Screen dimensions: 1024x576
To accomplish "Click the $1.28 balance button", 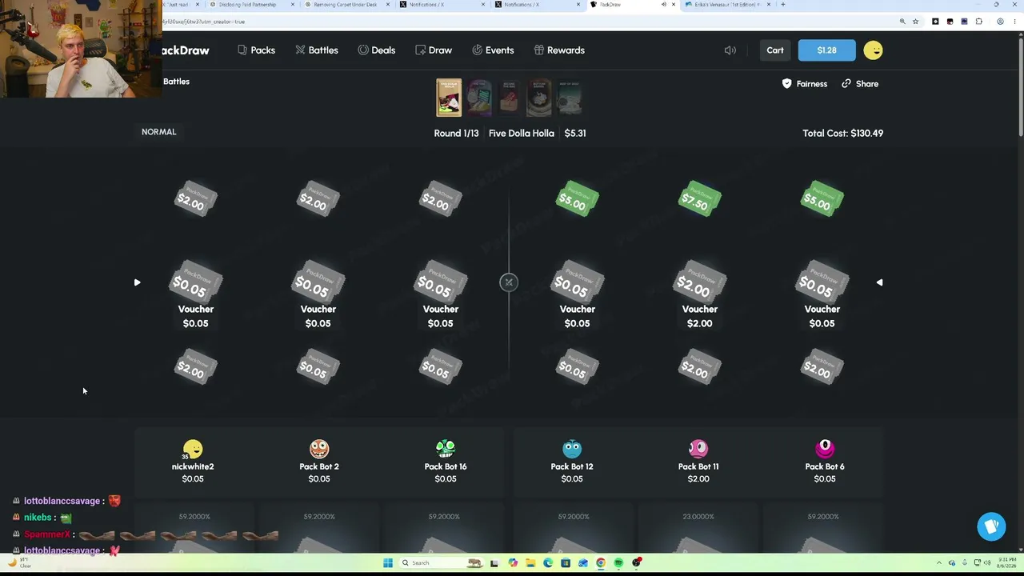I will tap(826, 50).
